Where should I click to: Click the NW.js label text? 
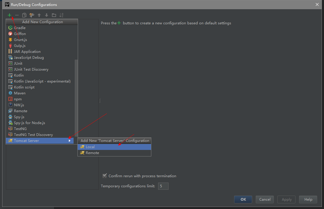coord(19,105)
